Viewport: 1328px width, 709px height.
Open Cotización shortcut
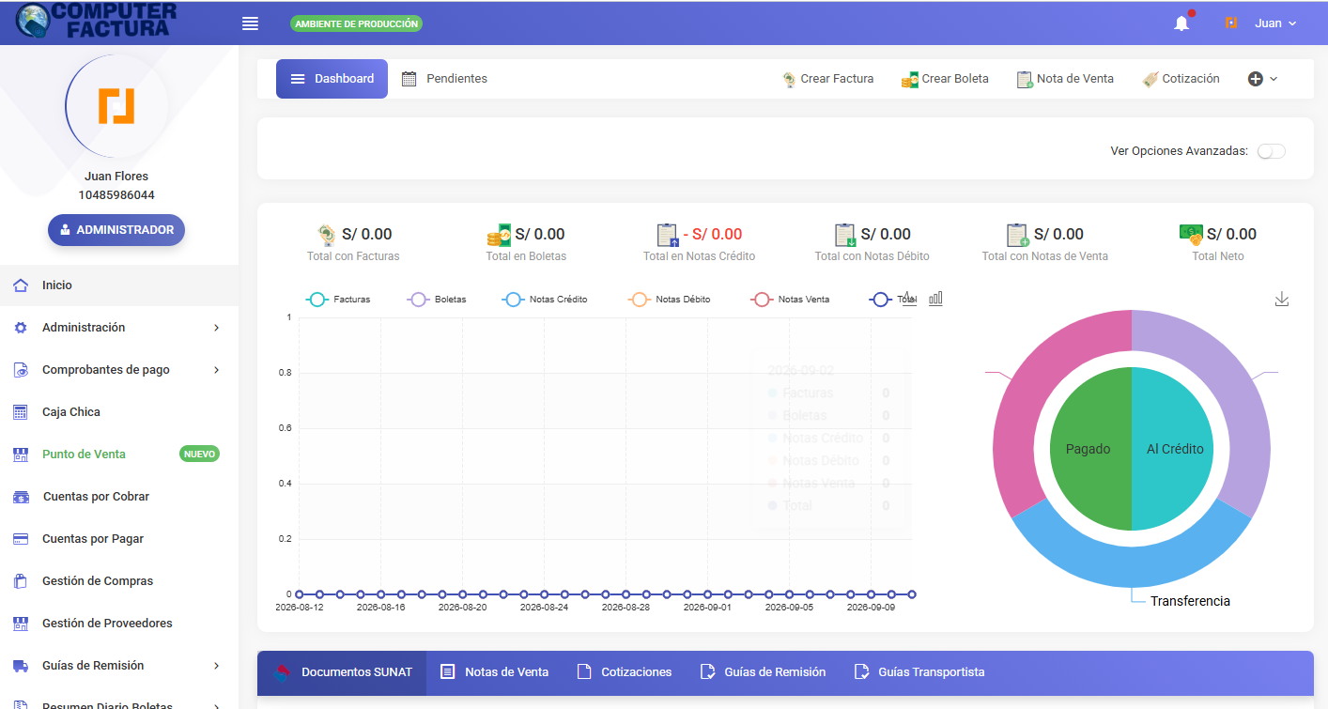pyautogui.click(x=1181, y=79)
